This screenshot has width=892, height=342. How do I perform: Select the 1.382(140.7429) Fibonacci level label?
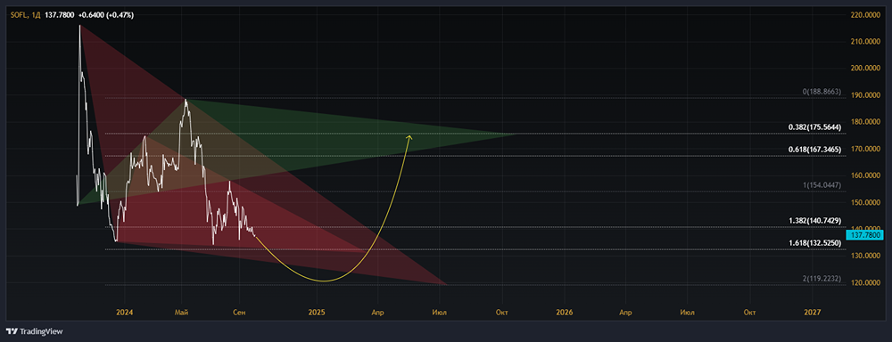tap(815, 220)
